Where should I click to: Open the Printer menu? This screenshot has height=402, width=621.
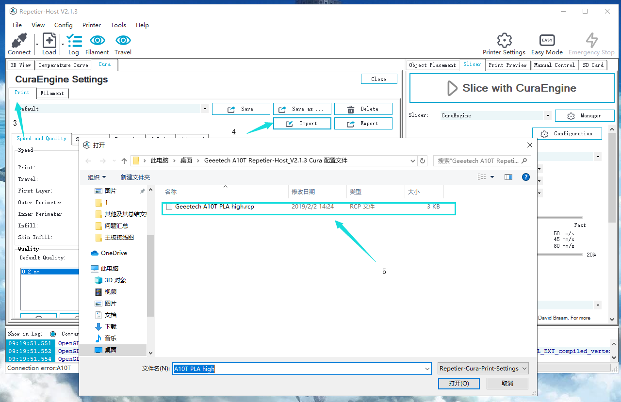pyautogui.click(x=91, y=25)
